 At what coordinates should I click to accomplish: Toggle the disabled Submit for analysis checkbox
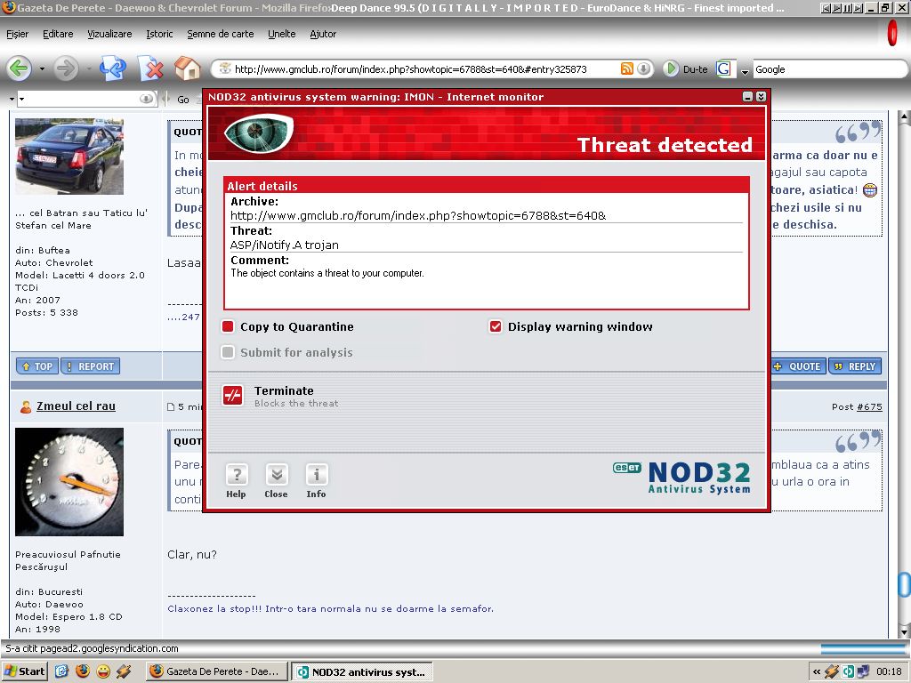point(228,352)
